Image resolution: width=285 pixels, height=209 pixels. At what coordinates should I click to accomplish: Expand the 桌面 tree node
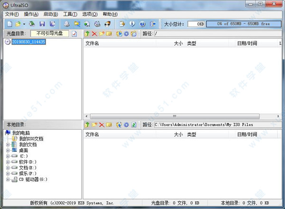click(x=8, y=151)
